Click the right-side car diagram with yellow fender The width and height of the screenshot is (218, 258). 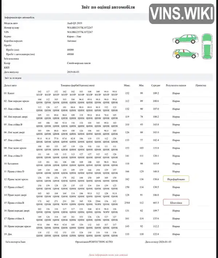point(185,53)
